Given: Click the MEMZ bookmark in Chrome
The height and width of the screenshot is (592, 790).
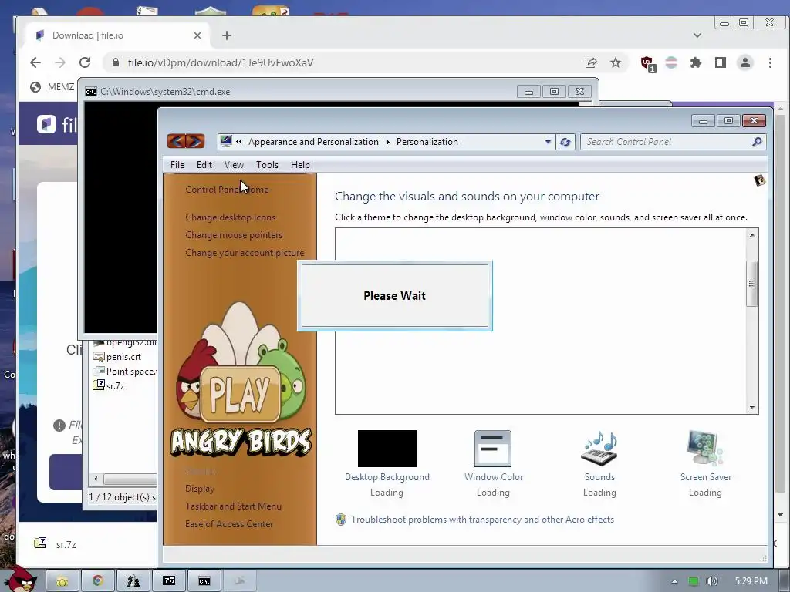Looking at the screenshot, I should coord(52,86).
